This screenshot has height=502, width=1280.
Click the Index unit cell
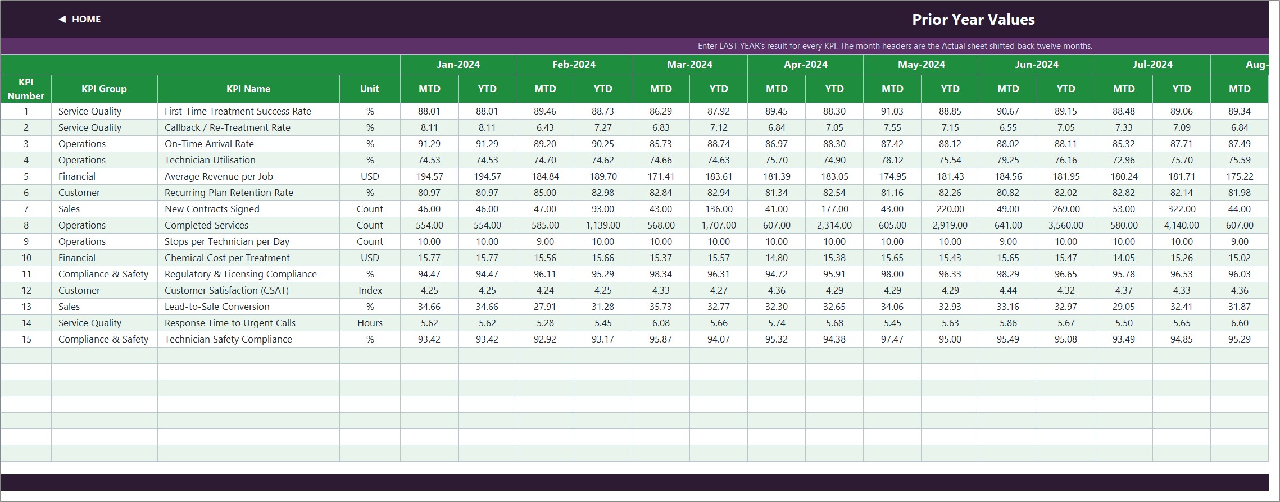point(370,290)
